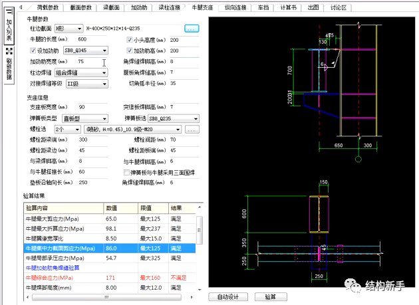Select the 牛腿焊脚高度(mm) result row
This screenshot has width=419, height=305.
(x=110, y=288)
